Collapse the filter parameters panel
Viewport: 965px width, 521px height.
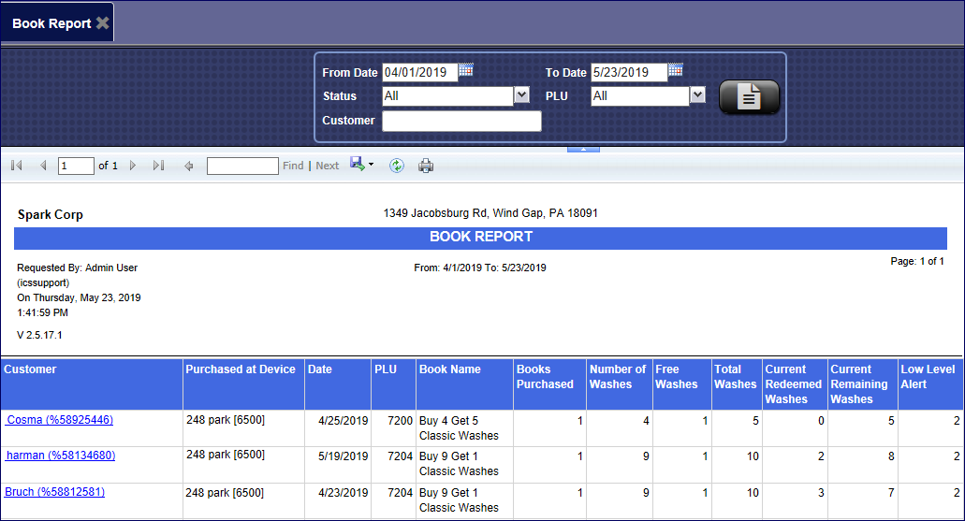582,149
